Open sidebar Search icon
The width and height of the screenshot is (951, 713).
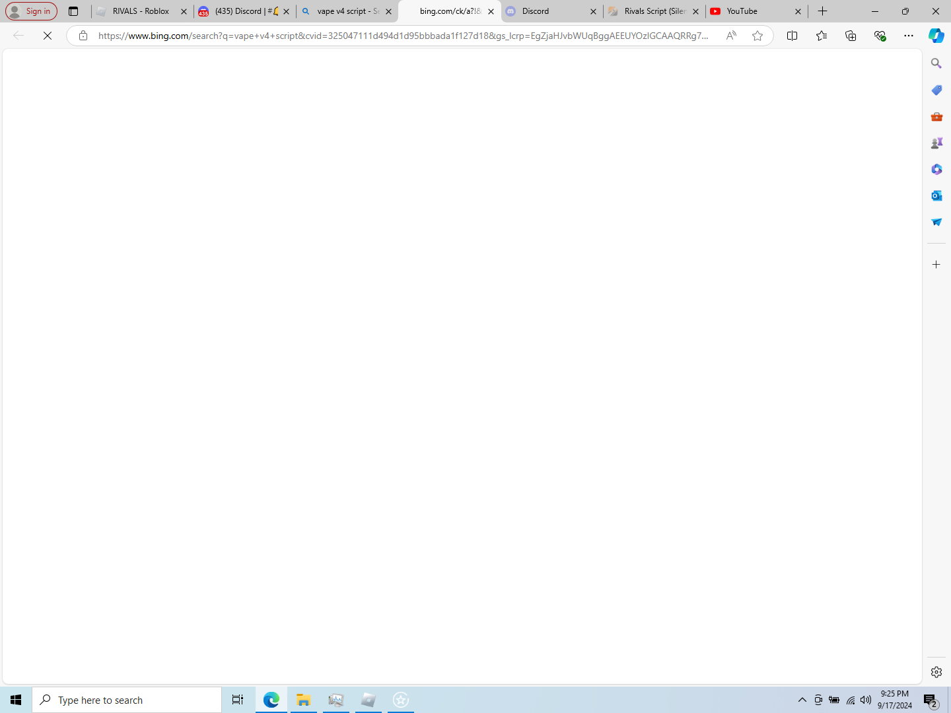coord(936,63)
